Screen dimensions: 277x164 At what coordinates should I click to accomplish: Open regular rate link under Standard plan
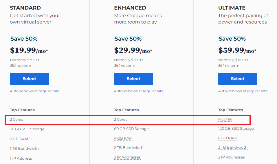click(x=49, y=91)
